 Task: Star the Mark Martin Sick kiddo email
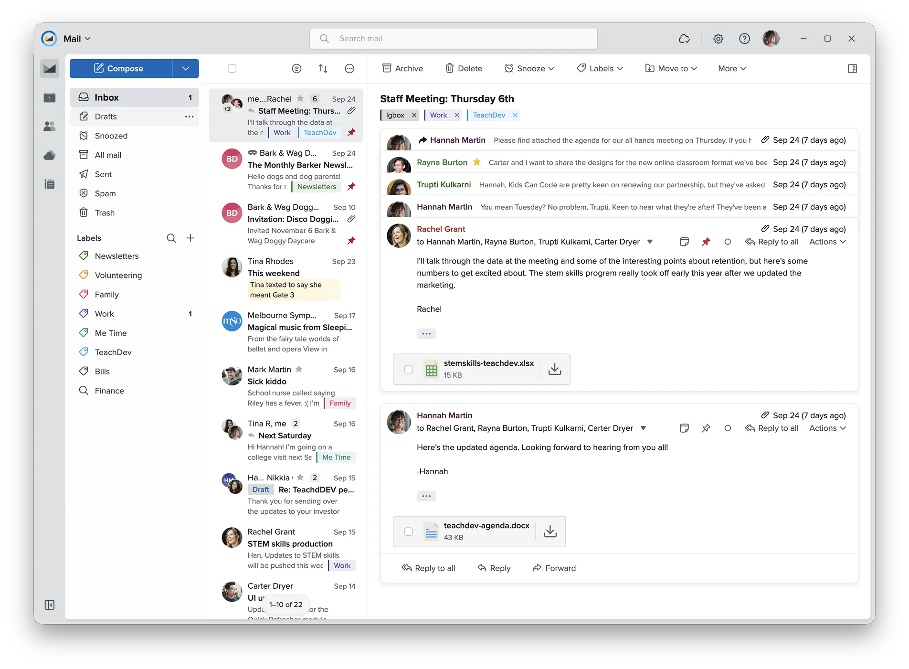click(x=299, y=369)
